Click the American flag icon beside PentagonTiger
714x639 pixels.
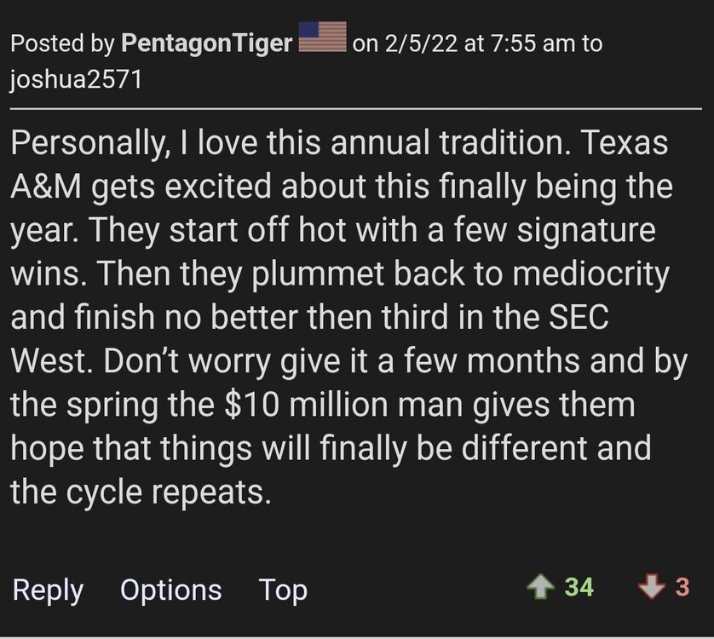322,40
